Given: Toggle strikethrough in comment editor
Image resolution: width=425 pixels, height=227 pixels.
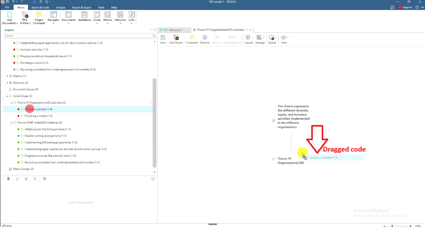Looking at the screenshot, I should (35, 179).
